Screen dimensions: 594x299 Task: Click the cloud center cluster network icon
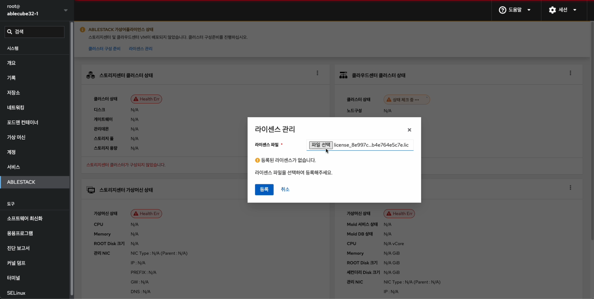point(343,75)
